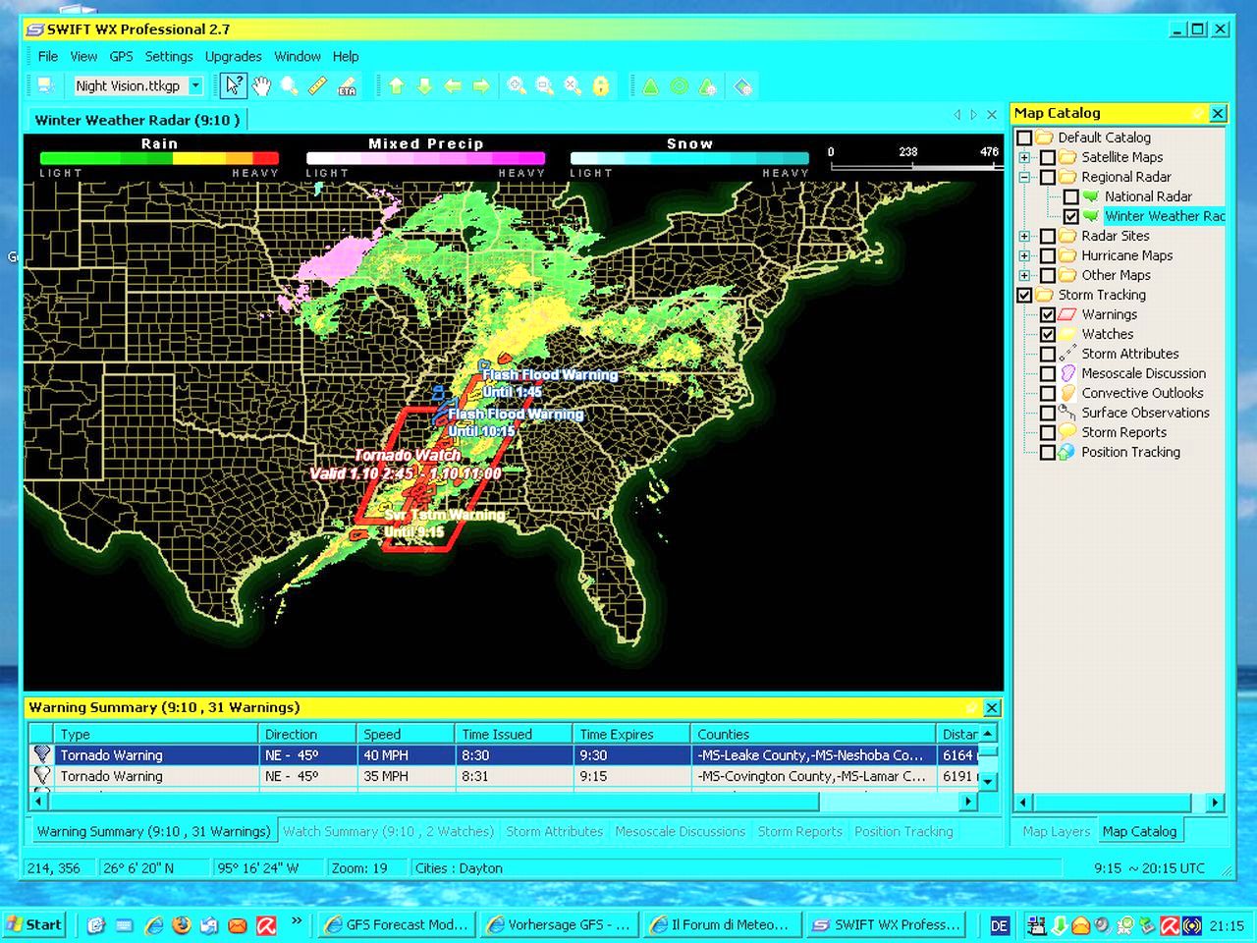Close the Warning Summary panel

click(992, 707)
